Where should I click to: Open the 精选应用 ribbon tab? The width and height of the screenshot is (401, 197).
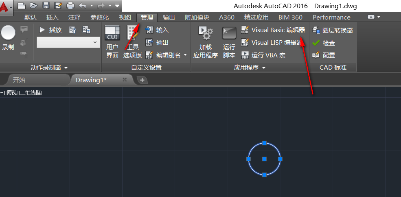pos(256,18)
